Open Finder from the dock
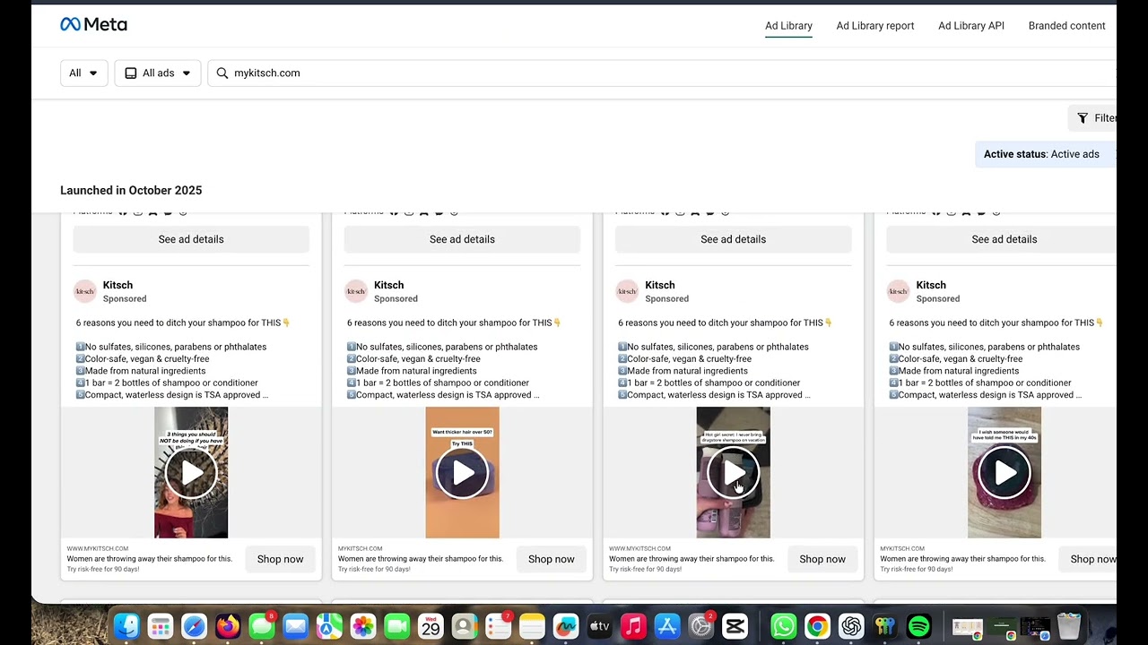This screenshot has width=1148, height=645. coord(126,626)
